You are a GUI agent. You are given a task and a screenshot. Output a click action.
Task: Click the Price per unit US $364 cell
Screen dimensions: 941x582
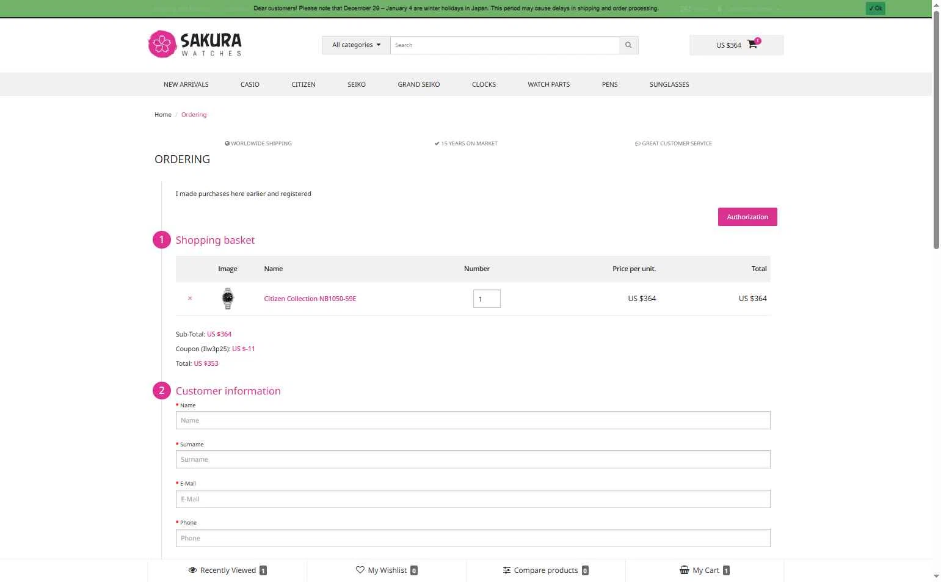pyautogui.click(x=642, y=299)
